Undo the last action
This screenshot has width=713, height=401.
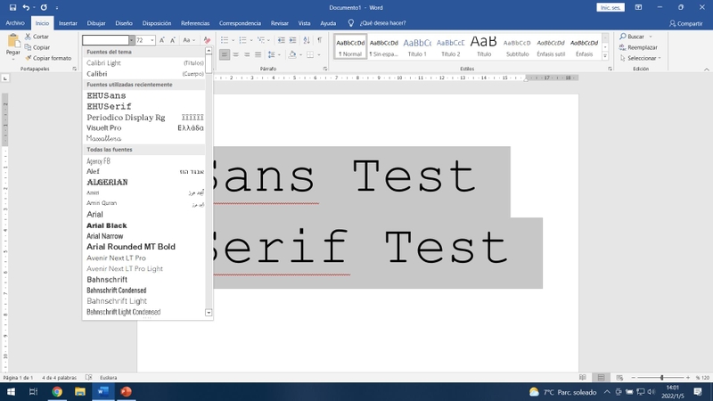pos(26,7)
